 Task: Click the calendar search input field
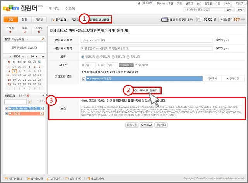click(x=204, y=10)
